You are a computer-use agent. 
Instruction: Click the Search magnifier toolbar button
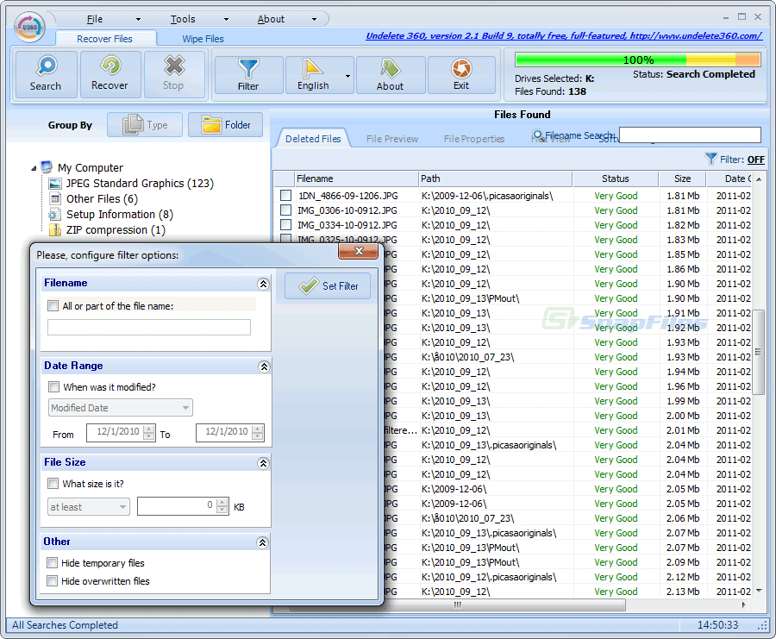[x=46, y=74]
